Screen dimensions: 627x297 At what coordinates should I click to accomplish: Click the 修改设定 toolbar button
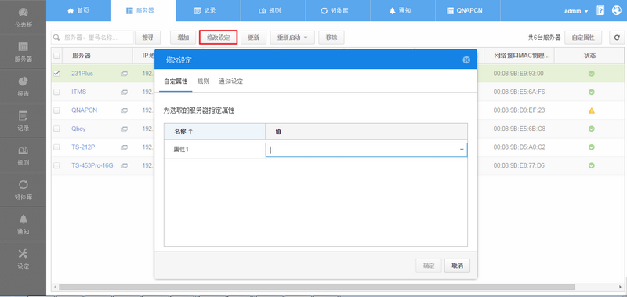(x=219, y=38)
